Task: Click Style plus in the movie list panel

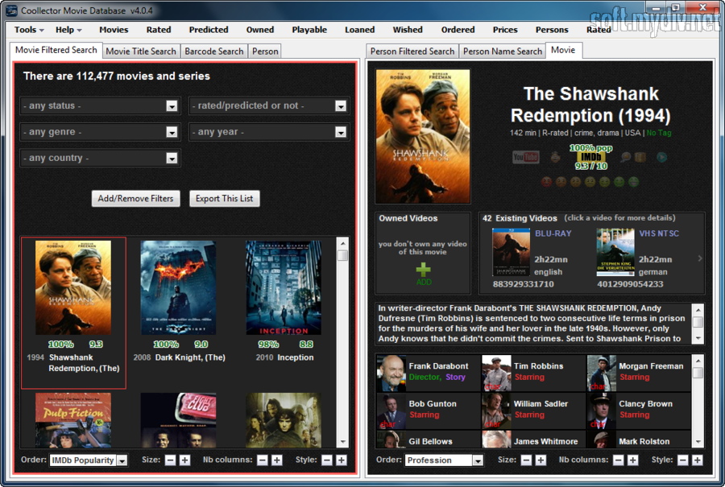Action: pos(342,460)
